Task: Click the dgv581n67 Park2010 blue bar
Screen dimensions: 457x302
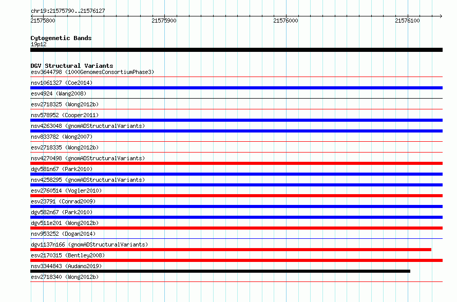Action: click(236, 174)
